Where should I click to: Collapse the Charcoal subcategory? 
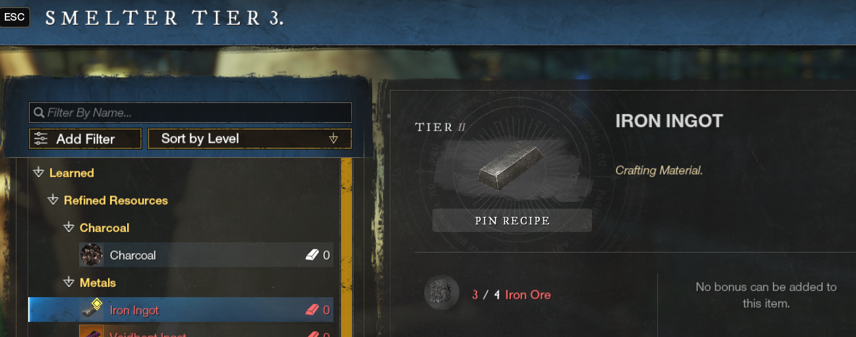point(69,227)
